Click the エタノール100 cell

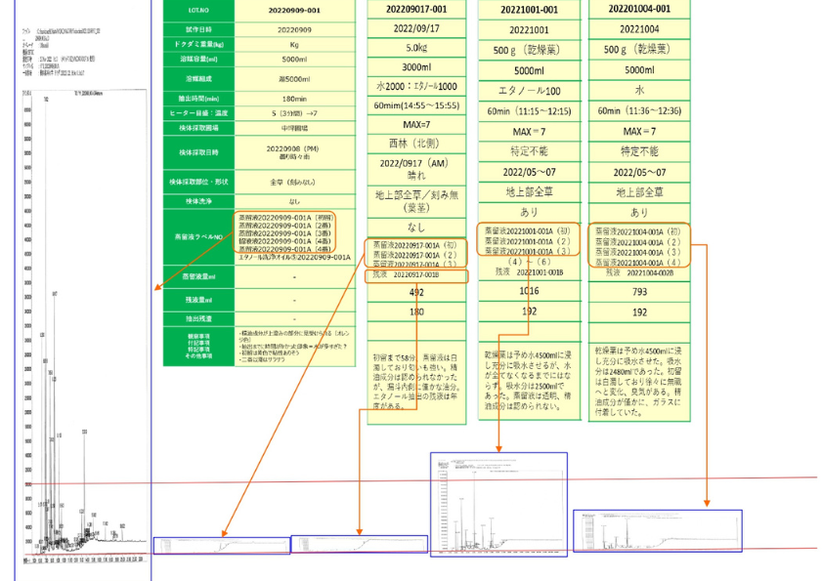click(x=528, y=90)
